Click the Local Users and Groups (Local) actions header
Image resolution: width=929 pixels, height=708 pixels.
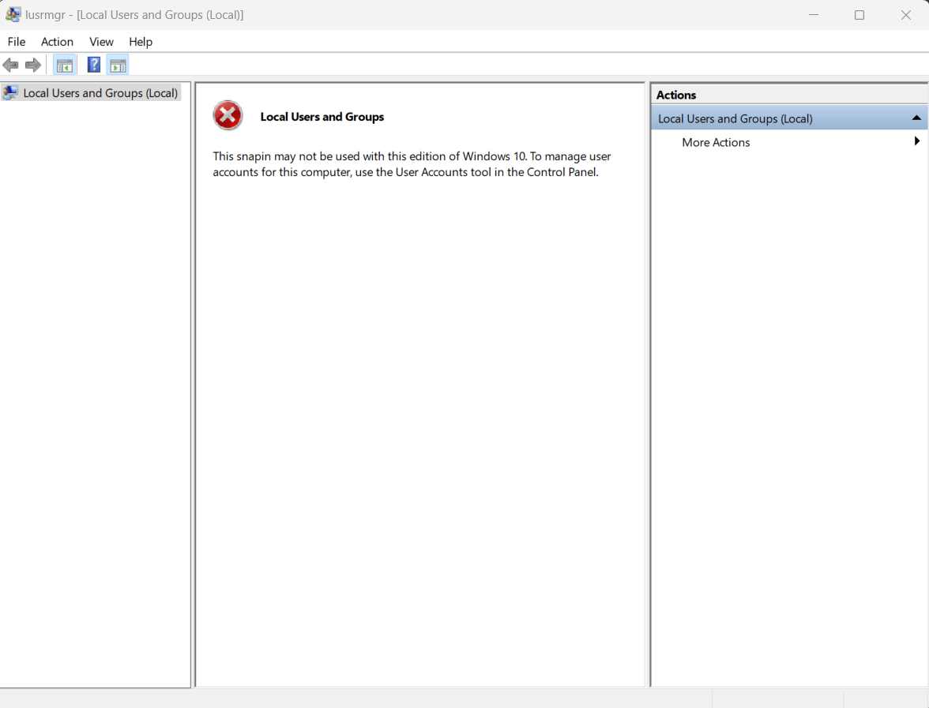(x=789, y=118)
